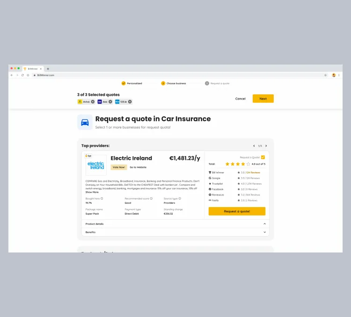Click info icon next to Source type
This screenshot has height=317, width=351.
tap(180, 198)
